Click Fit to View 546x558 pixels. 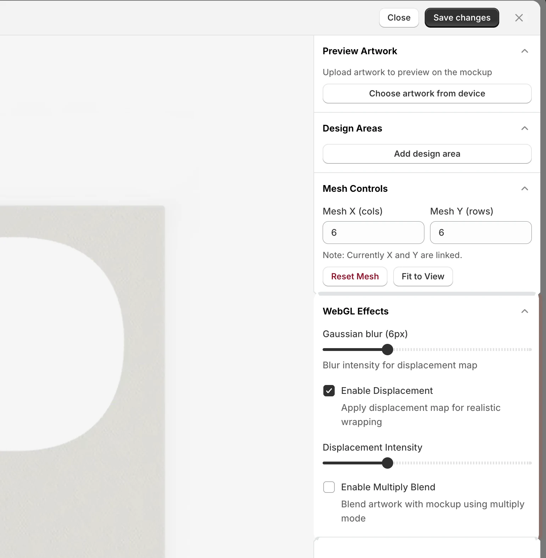(x=423, y=277)
